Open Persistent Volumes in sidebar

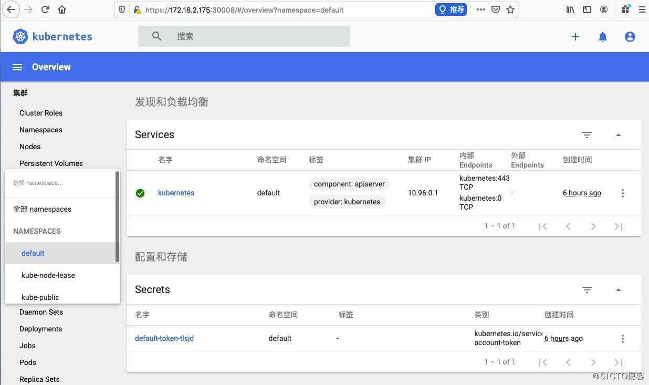click(51, 163)
